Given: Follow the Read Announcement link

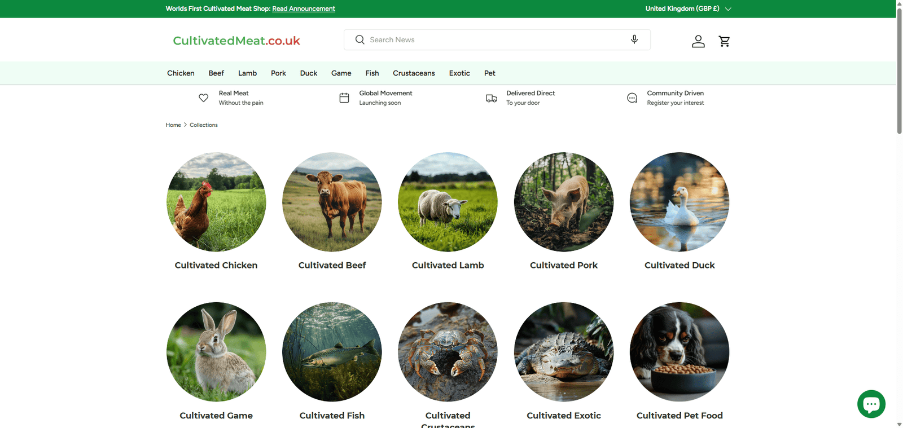Looking at the screenshot, I should click(304, 8).
